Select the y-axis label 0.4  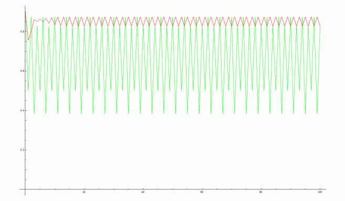click(x=22, y=110)
